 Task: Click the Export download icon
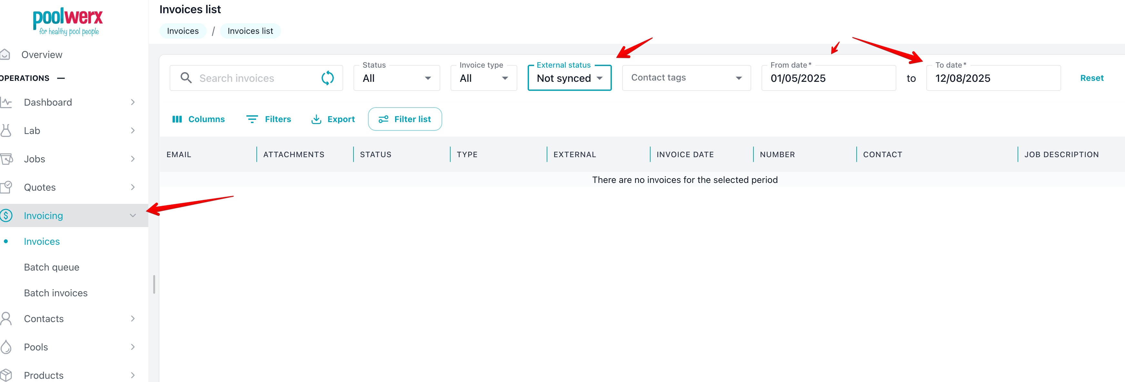(x=316, y=119)
